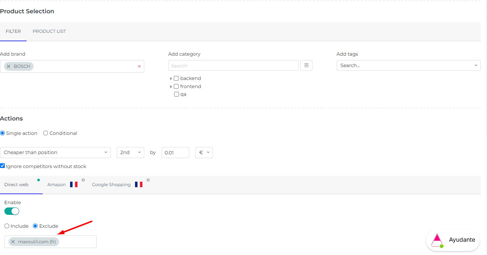The image size is (487, 255).
Task: Remove the BOSCH brand chip
Action: 8,66
